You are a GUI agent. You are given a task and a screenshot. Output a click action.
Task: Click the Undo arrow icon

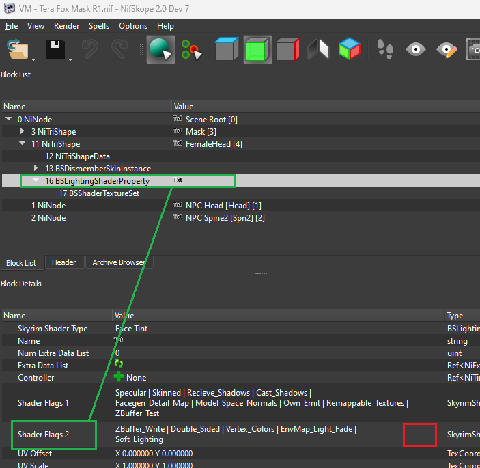point(90,49)
